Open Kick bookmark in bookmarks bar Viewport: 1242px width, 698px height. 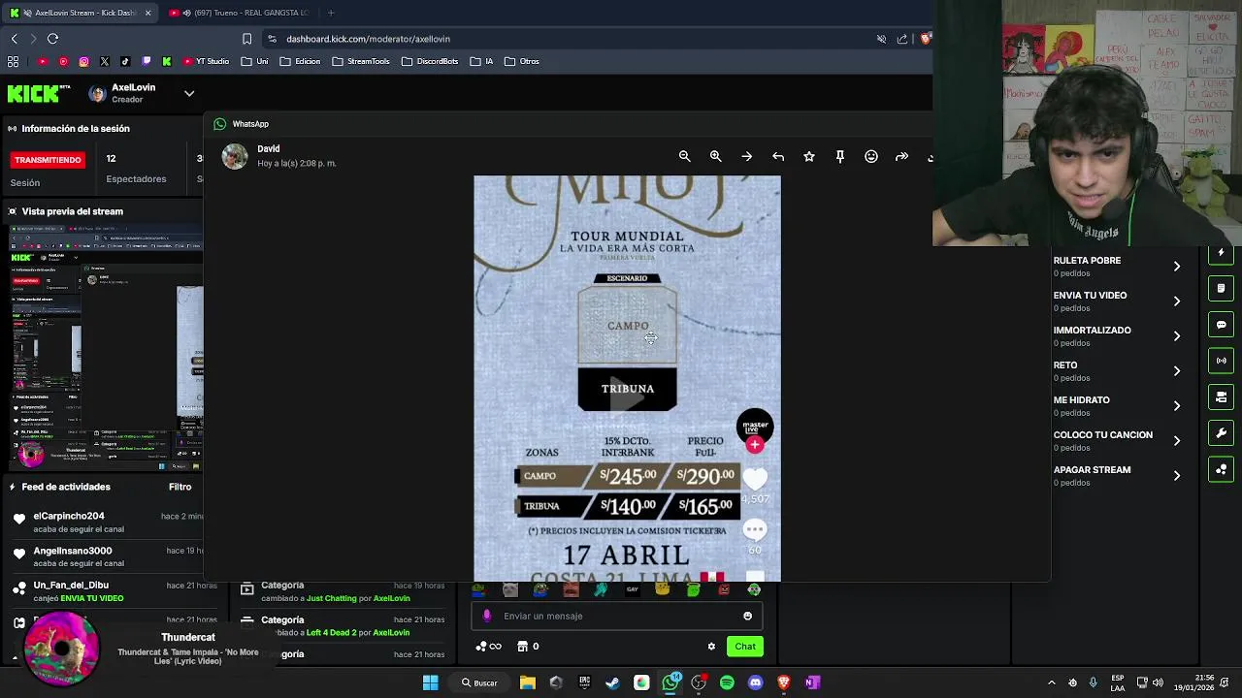click(x=167, y=61)
